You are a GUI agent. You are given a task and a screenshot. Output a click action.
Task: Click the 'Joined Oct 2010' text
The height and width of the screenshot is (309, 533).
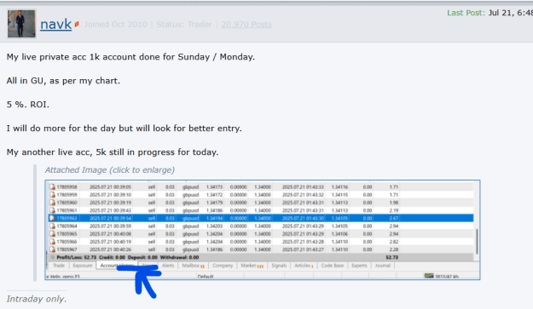116,25
